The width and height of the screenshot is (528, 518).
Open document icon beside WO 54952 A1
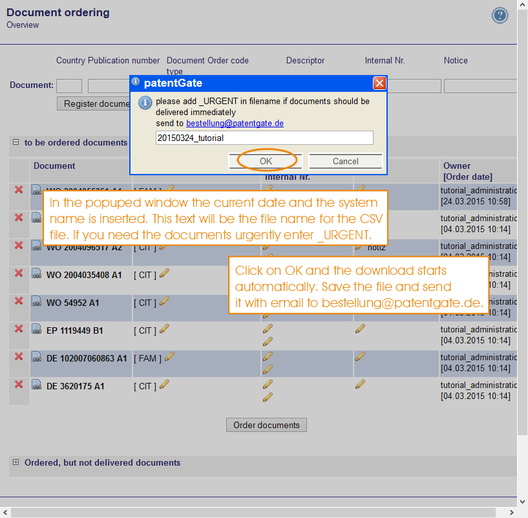click(x=36, y=301)
